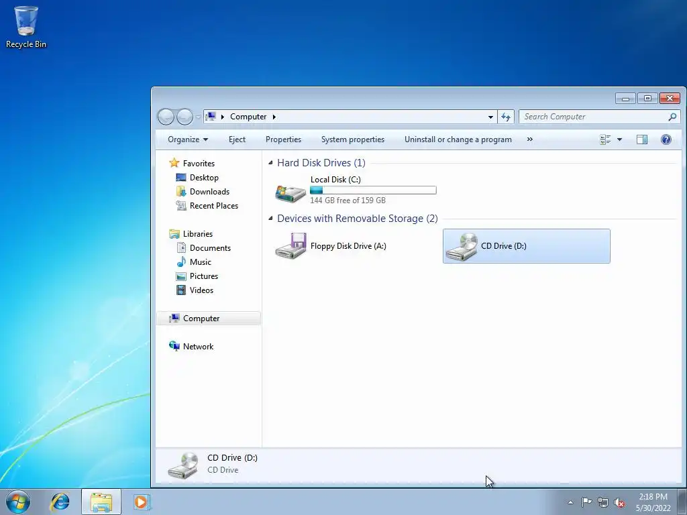Click the CD drive icon in details pane
Viewport: 687px width, 515px height.
[183, 465]
